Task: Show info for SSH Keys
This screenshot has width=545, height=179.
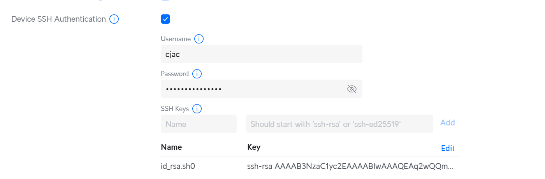Action: 197,109
